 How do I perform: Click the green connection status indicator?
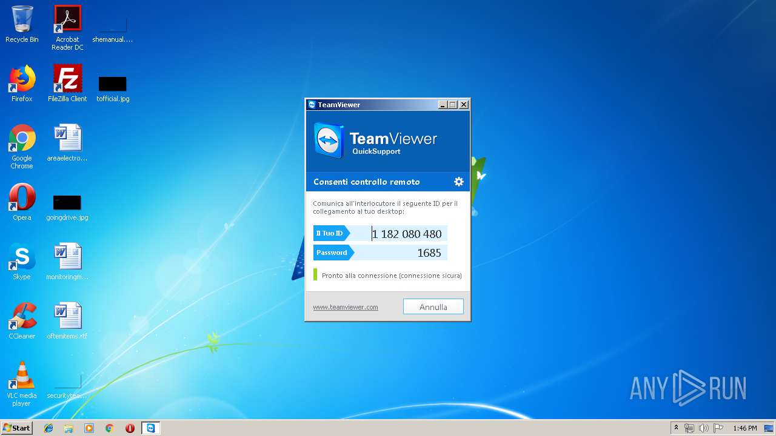[x=315, y=275]
